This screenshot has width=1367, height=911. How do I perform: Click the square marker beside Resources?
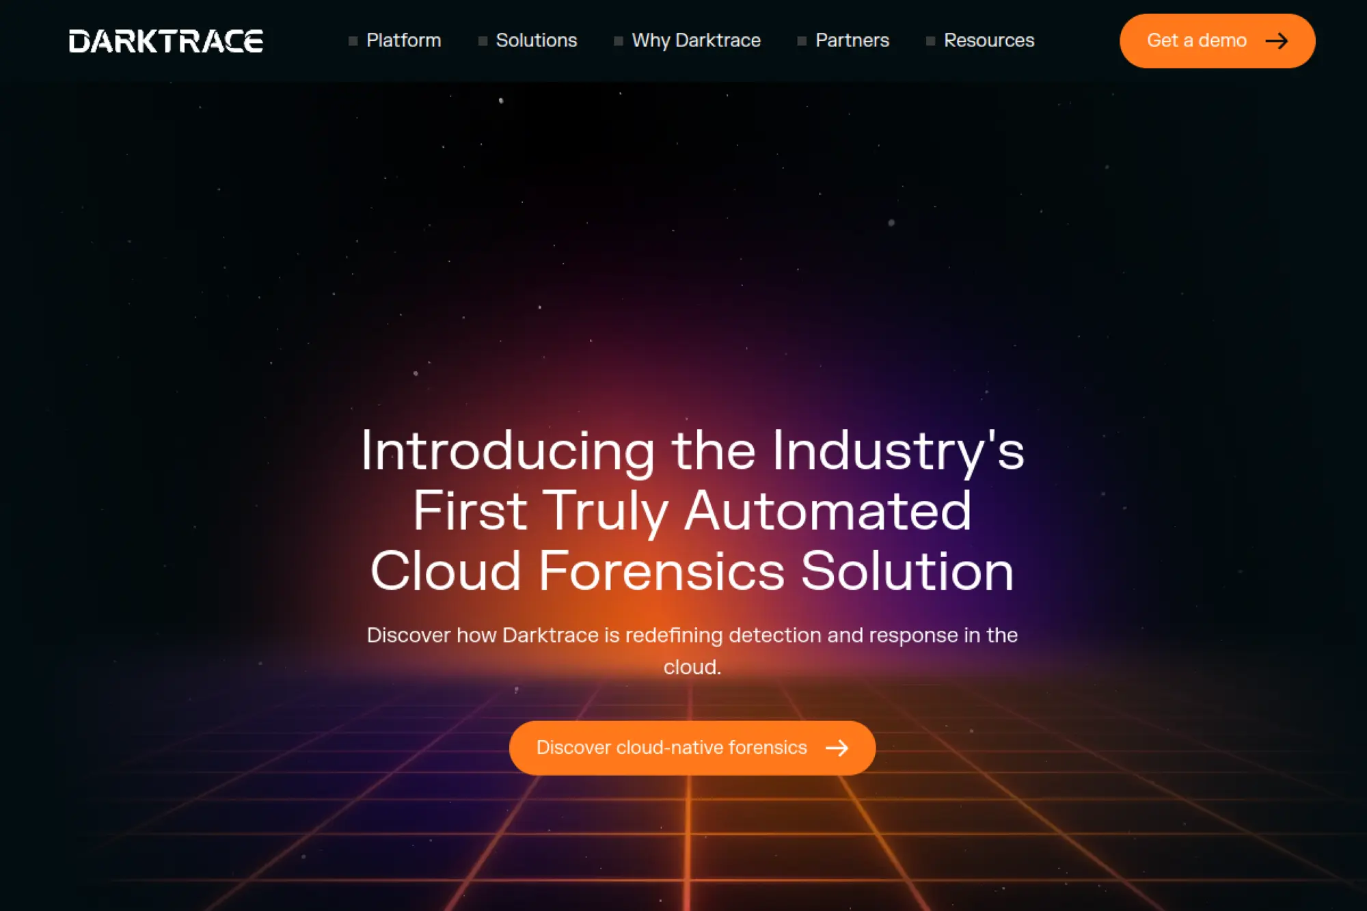click(x=930, y=41)
